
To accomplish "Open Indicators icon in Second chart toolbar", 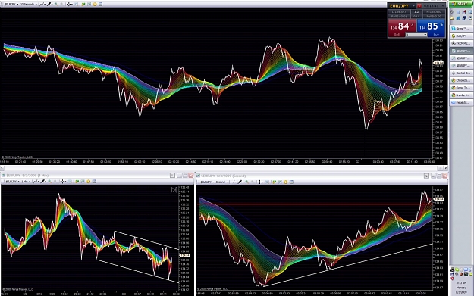I will click(275, 182).
